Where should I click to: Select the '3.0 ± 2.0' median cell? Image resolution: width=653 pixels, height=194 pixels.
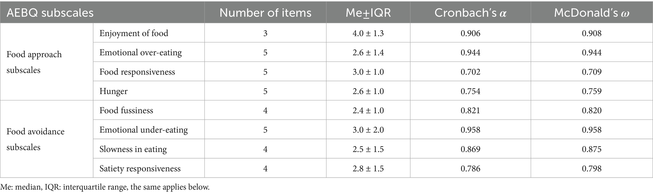(x=368, y=130)
